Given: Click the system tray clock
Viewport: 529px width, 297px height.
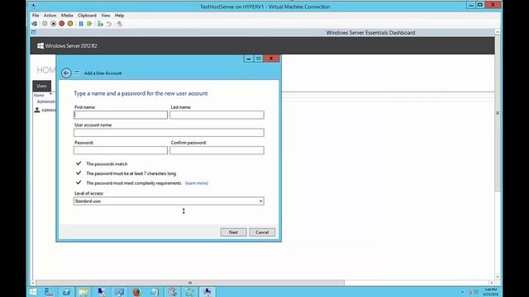Looking at the screenshot, I should click(x=490, y=292).
